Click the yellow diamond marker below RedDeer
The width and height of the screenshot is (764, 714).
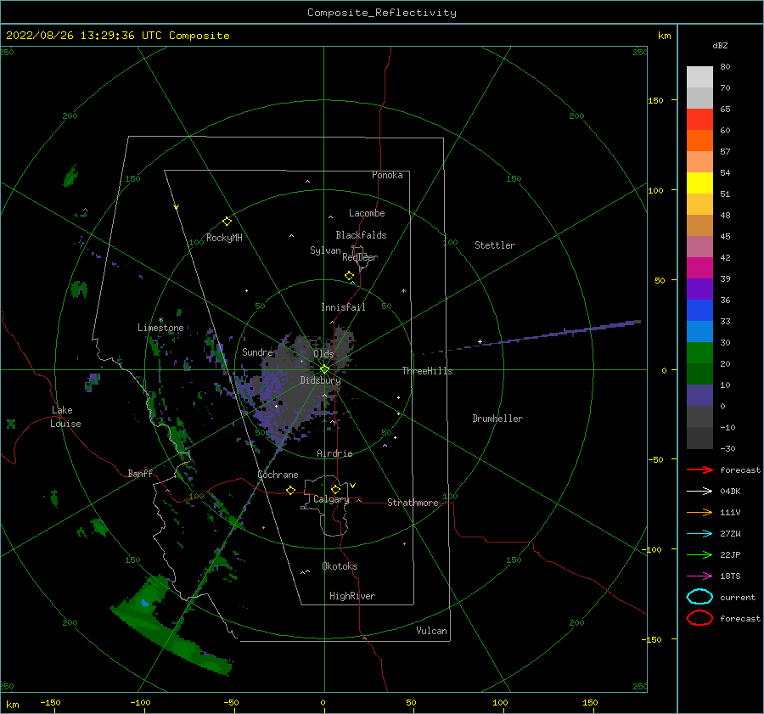(350, 276)
